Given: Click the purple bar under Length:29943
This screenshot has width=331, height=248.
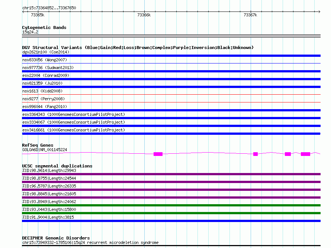Looking at the screenshot, I should pyautogui.click(x=171, y=174).
